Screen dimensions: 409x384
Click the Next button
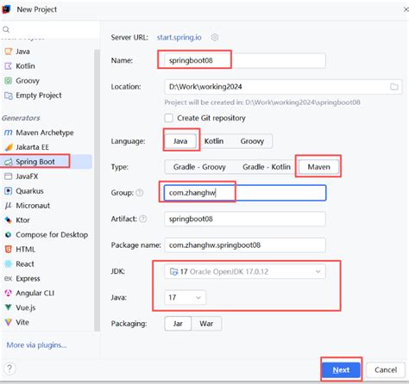coord(341,370)
